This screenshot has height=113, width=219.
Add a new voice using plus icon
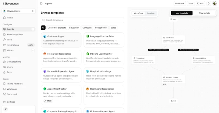pyautogui.click(x=33, y=50)
